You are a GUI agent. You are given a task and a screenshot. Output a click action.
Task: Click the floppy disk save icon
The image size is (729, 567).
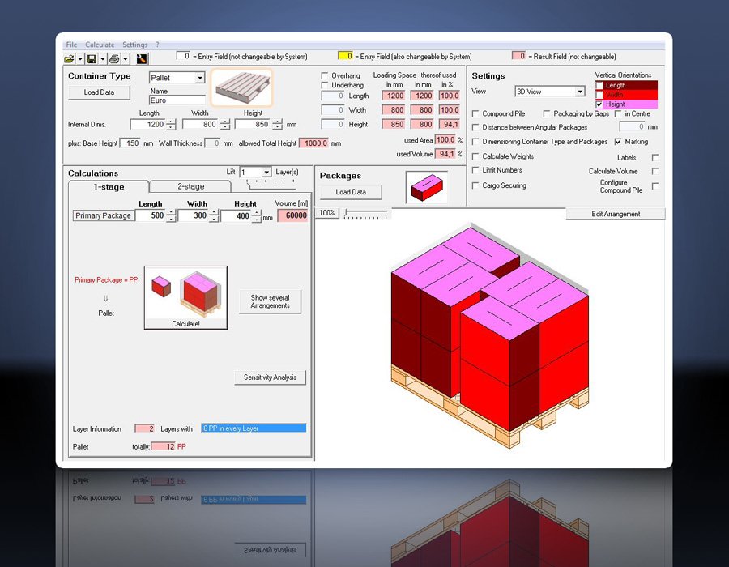(x=92, y=59)
